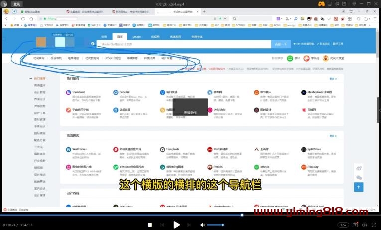Skip to the next video
The image size is (381, 230).
click(190, 225)
